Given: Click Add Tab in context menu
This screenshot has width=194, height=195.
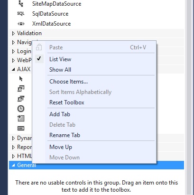Looking at the screenshot, I should 60,114.
